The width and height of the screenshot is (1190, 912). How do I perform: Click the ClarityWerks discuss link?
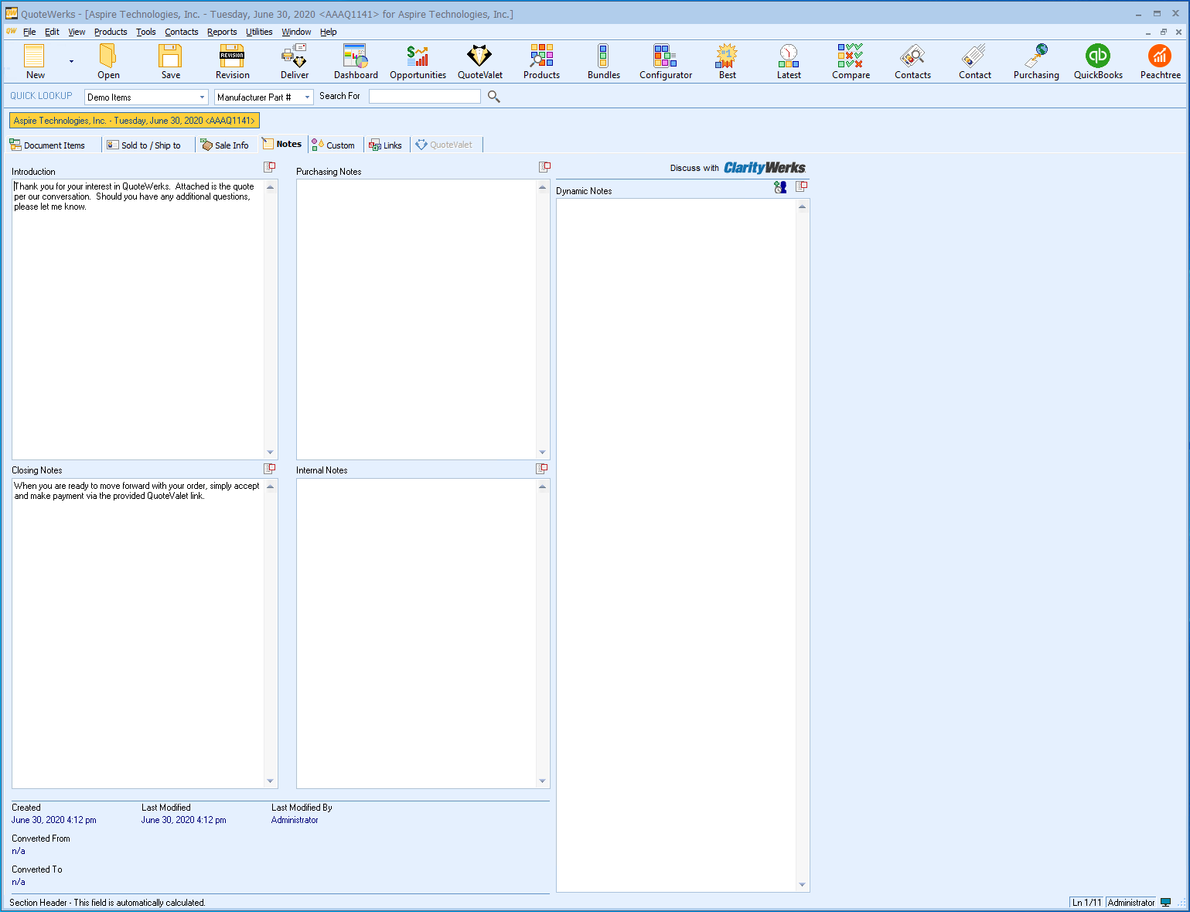764,168
